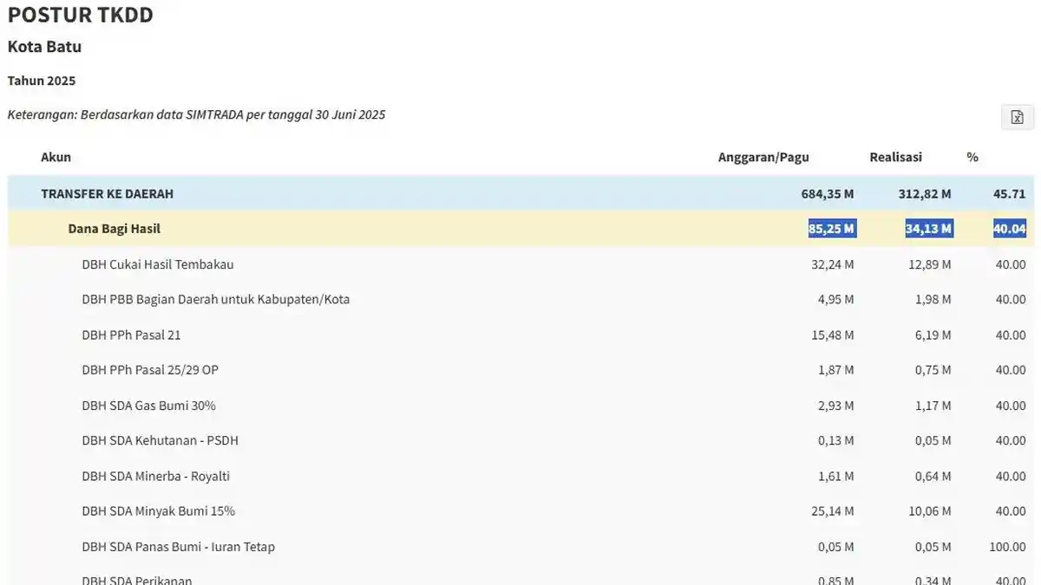Select DBH SDA Kehutanan - PSDH row
The image size is (1041, 585).
(x=520, y=440)
